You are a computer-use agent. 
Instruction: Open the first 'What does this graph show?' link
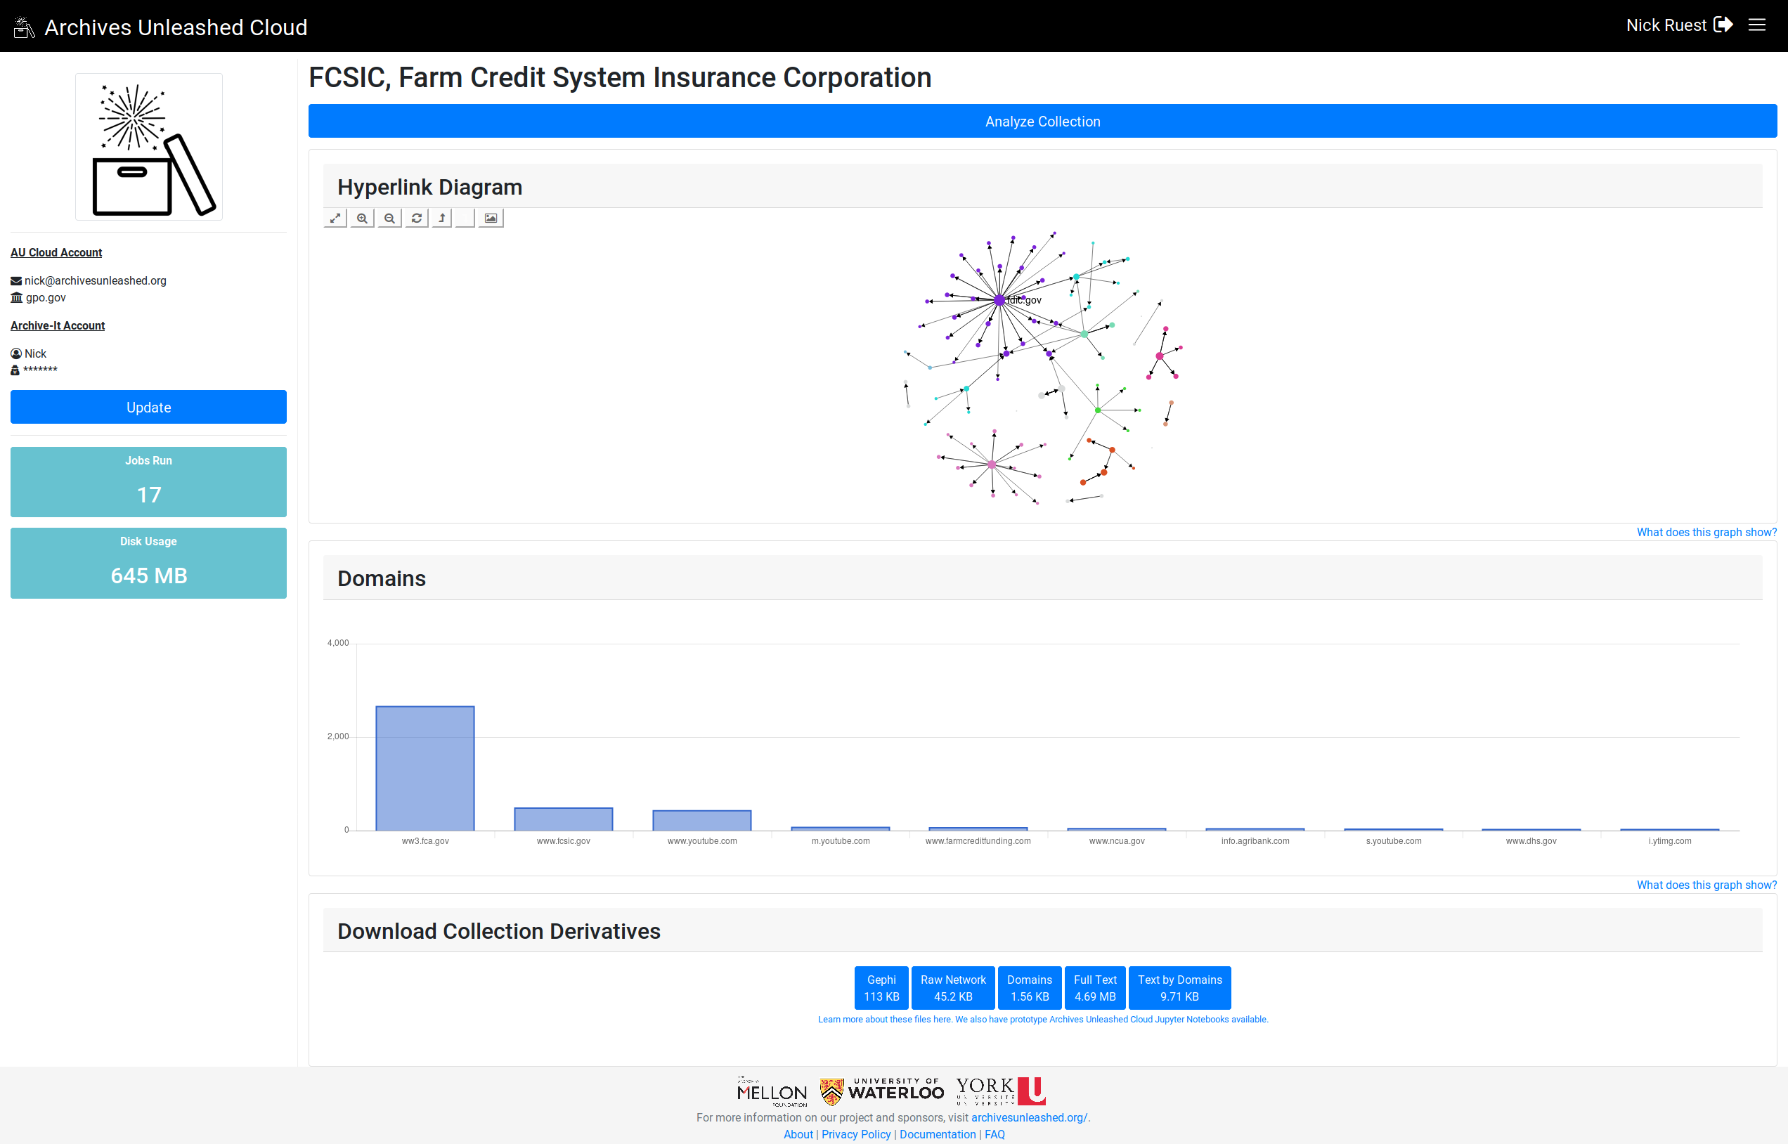click(1706, 532)
